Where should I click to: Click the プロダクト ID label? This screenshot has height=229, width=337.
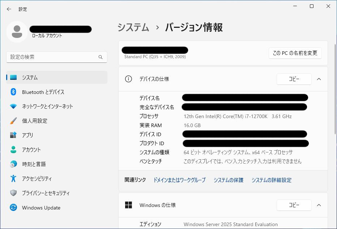coord(152,143)
